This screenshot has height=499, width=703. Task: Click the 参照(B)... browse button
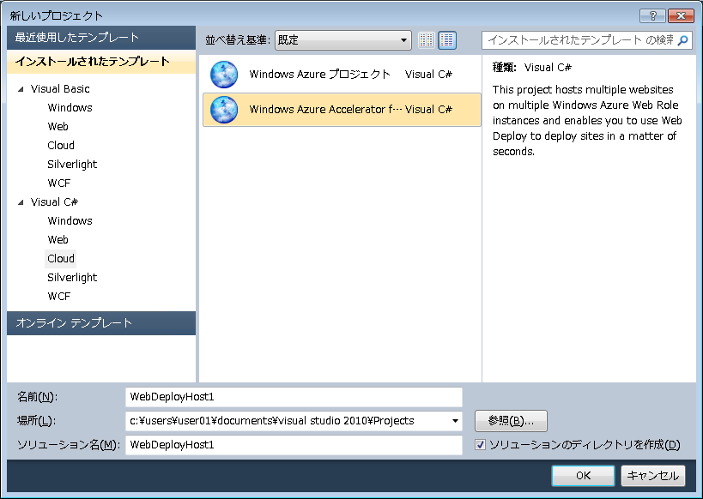511,421
